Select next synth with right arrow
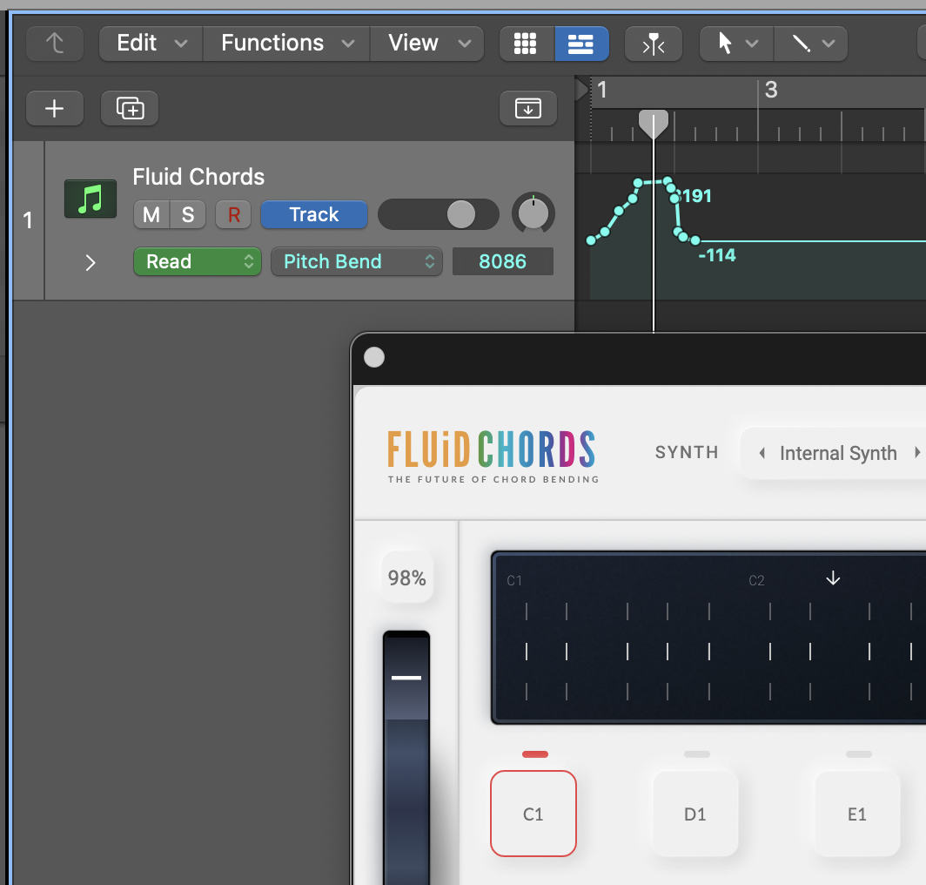 pos(917,452)
